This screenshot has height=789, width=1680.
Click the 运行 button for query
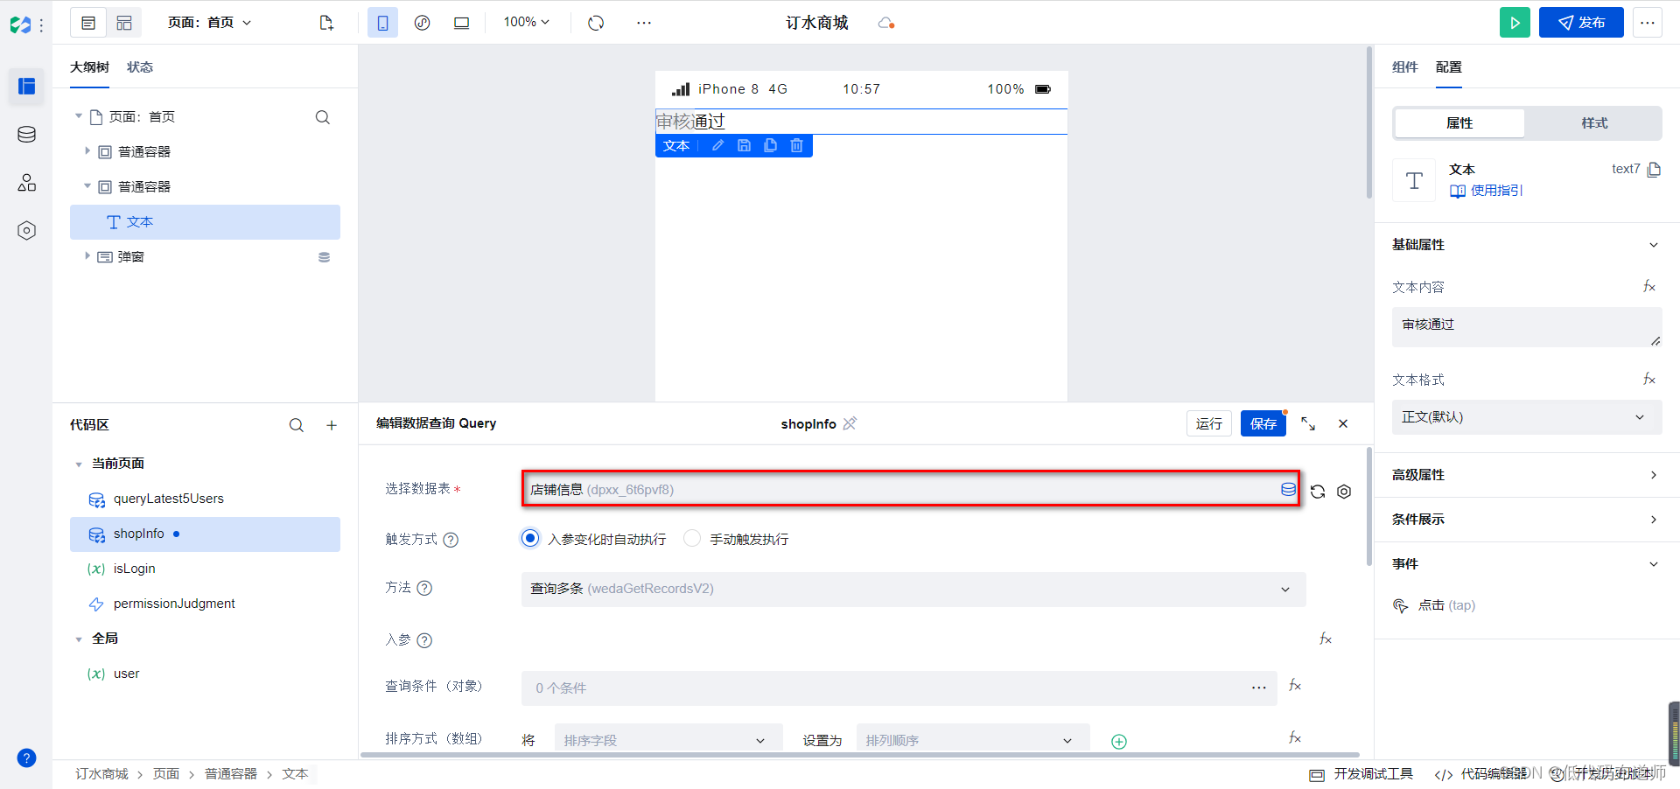coord(1209,423)
